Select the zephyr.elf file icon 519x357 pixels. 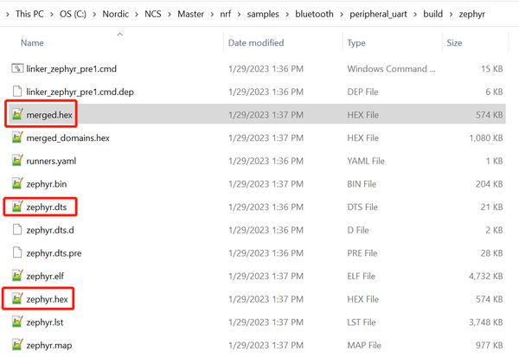coord(17,276)
